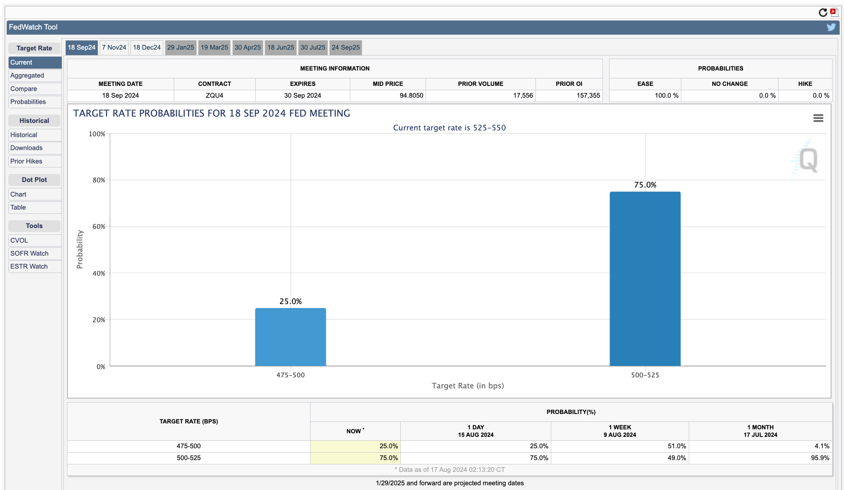Switch to the 7 Nov24 tab
Image resolution: width=844 pixels, height=490 pixels.
coord(114,48)
